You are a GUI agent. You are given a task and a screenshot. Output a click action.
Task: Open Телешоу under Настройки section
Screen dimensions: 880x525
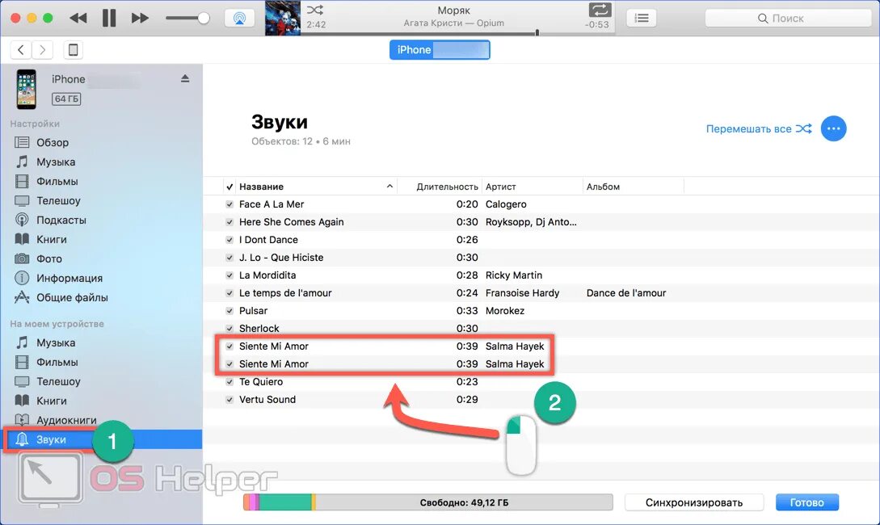pos(58,201)
